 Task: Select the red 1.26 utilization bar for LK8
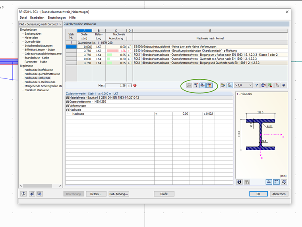(x=113, y=51)
